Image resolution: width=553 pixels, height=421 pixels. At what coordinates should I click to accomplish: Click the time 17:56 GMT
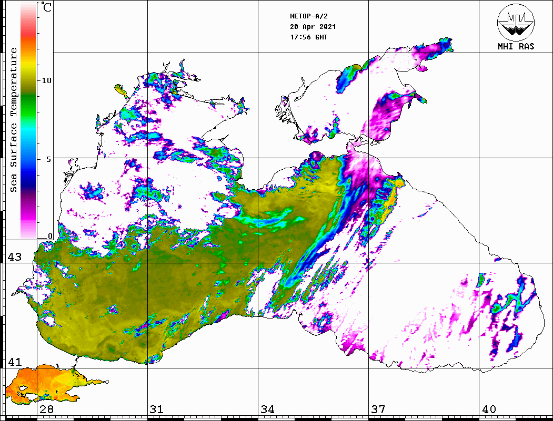[308, 37]
